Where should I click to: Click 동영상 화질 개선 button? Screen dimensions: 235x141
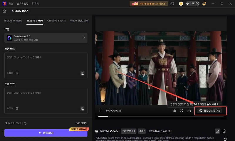click(210, 111)
